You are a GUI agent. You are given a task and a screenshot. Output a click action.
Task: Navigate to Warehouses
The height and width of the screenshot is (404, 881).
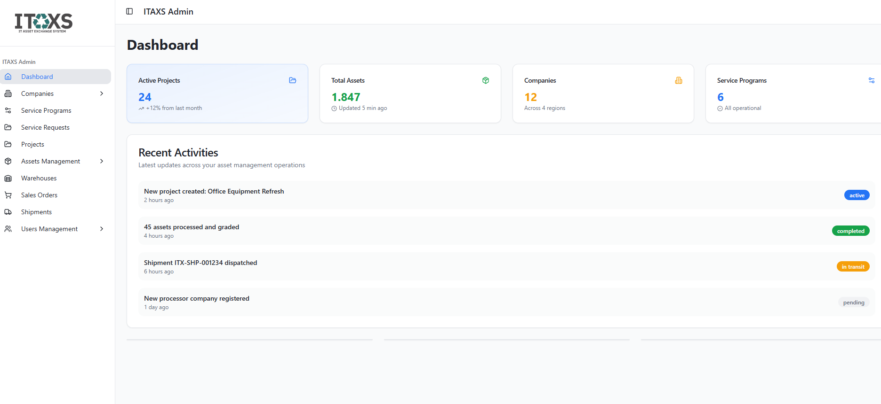[x=56, y=178]
